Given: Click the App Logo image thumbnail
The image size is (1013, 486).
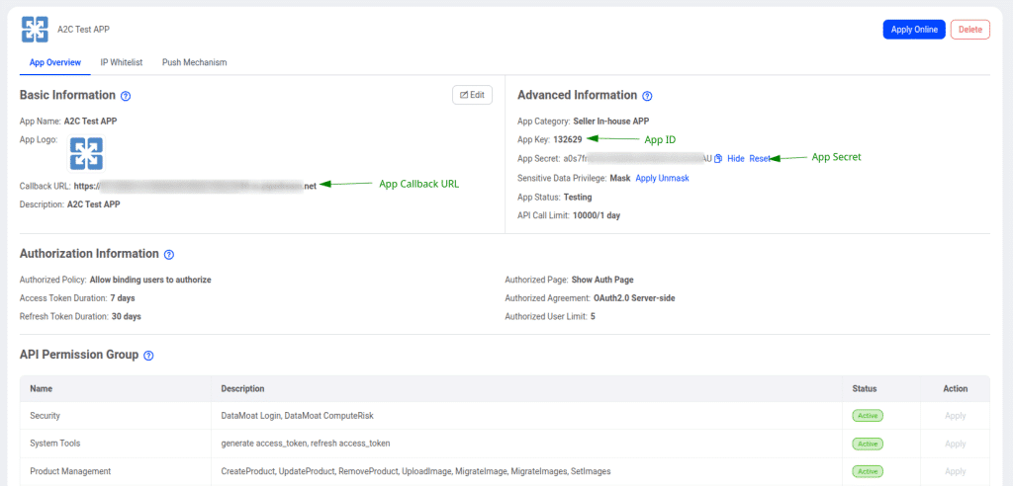Looking at the screenshot, I should pyautogui.click(x=86, y=153).
